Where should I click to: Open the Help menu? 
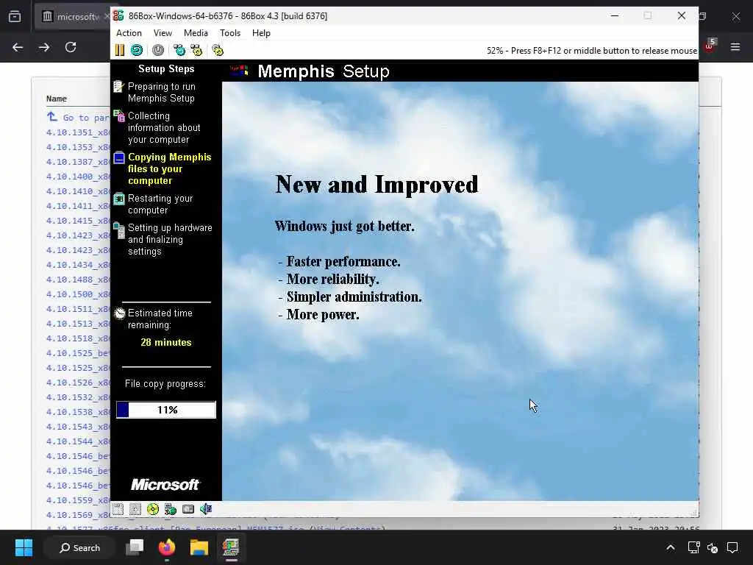pyautogui.click(x=261, y=32)
